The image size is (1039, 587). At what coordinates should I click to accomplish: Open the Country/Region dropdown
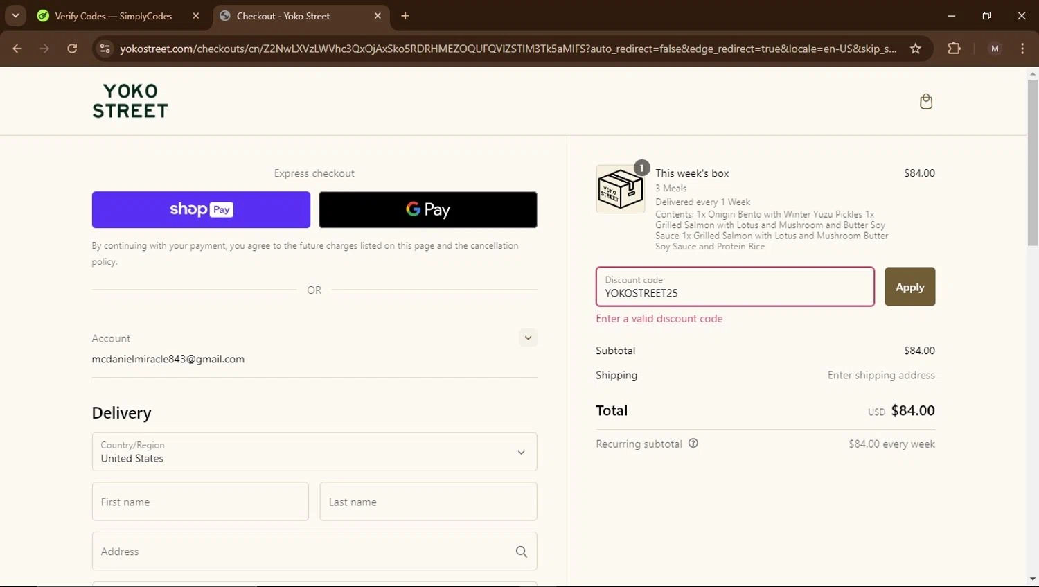click(x=314, y=452)
